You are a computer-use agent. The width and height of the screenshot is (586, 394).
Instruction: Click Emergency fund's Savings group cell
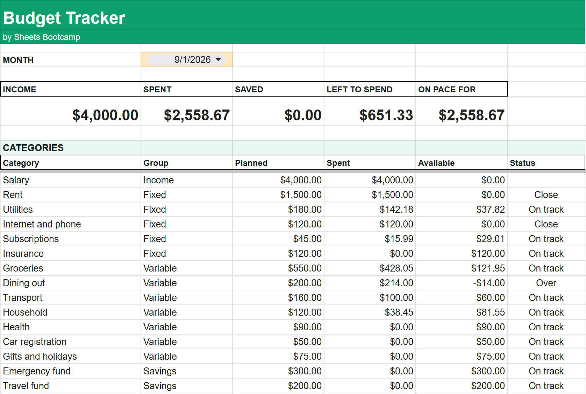click(x=187, y=371)
